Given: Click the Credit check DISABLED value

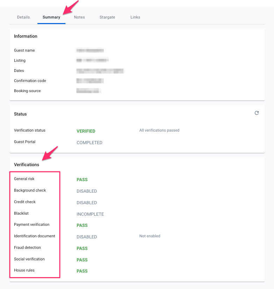Looking at the screenshot, I should point(86,203).
